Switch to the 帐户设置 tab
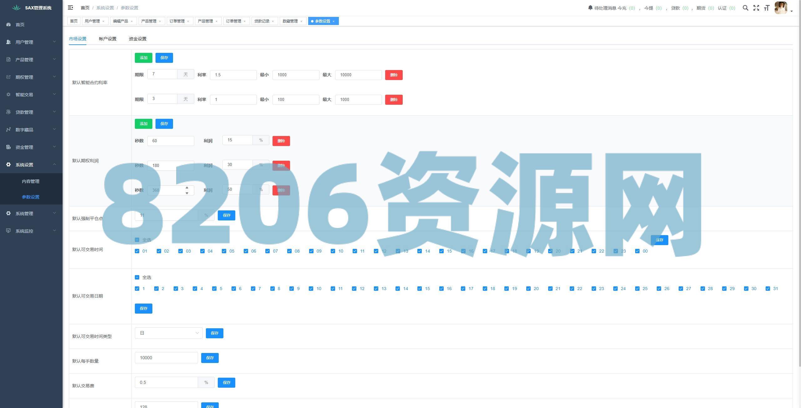The height and width of the screenshot is (408, 801). pos(107,39)
